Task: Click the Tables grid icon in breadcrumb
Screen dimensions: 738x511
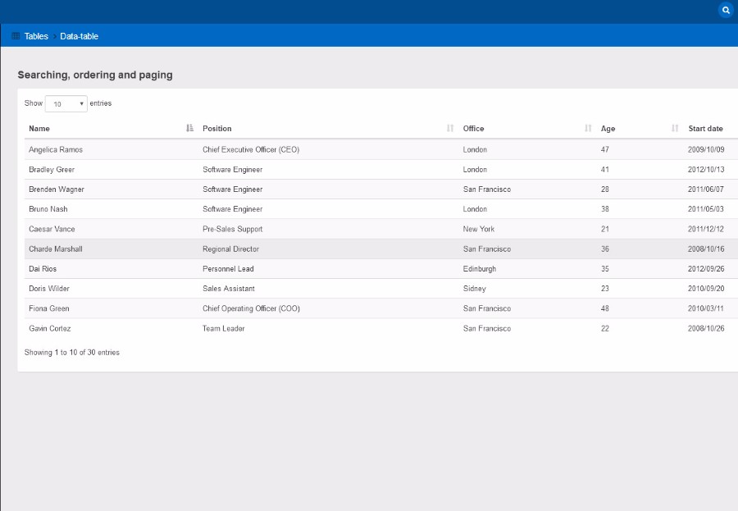Action: (x=16, y=36)
